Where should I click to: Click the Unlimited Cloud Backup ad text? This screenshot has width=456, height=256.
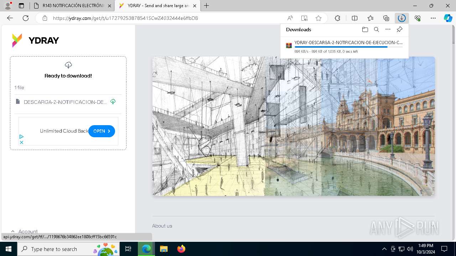[64, 131]
